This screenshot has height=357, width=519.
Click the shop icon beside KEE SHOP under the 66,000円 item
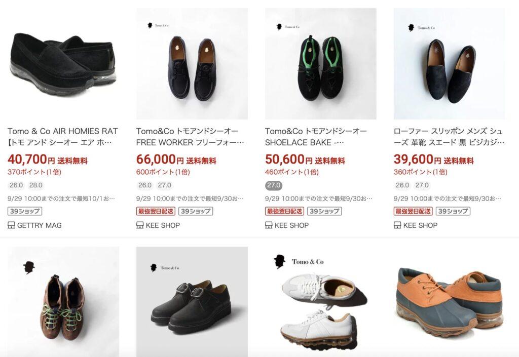pyautogui.click(x=140, y=225)
